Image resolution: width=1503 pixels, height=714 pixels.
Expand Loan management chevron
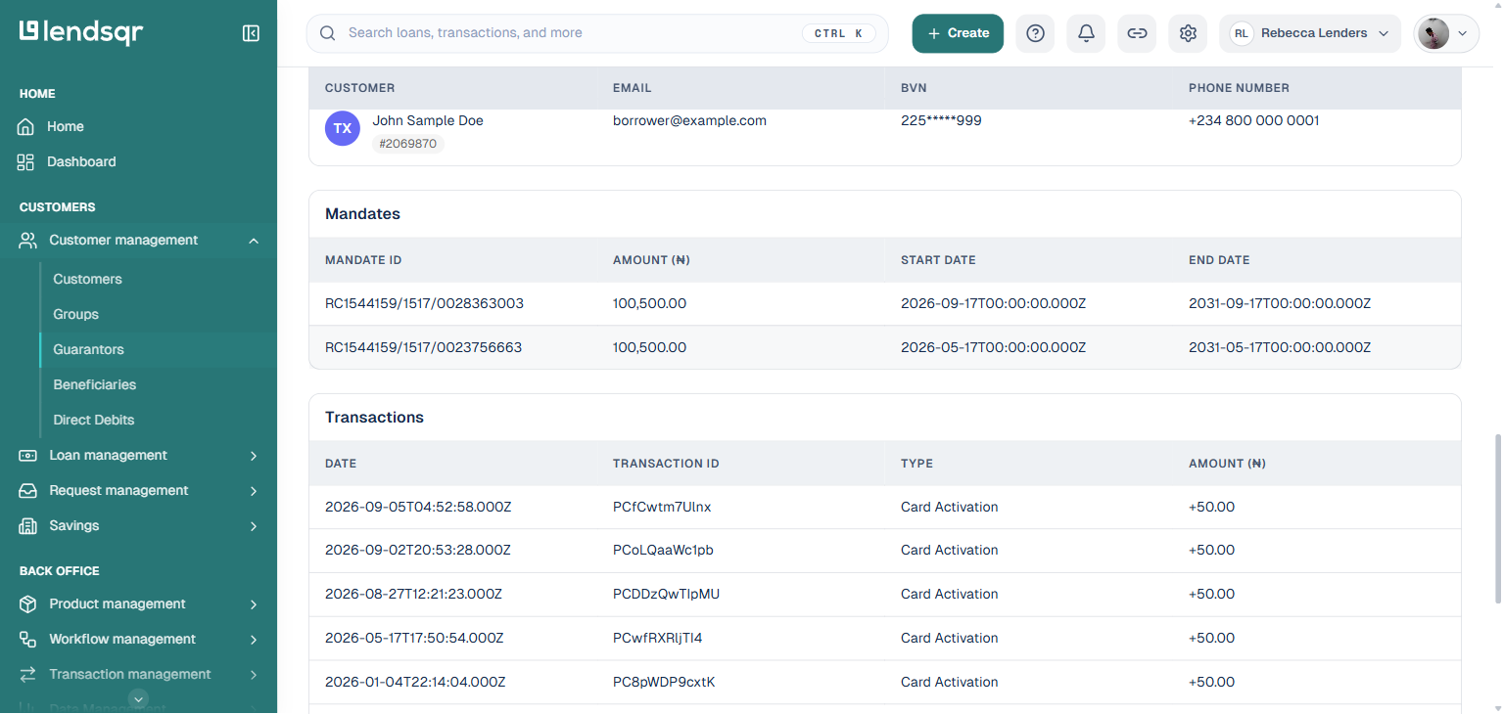(254, 456)
